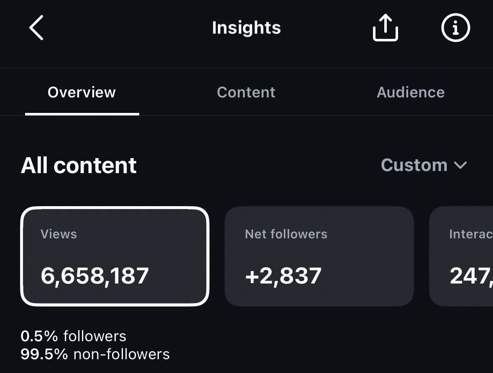Viewport: 493px width, 373px height.
Task: Tap the 247 interactions number
Action: 471,276
